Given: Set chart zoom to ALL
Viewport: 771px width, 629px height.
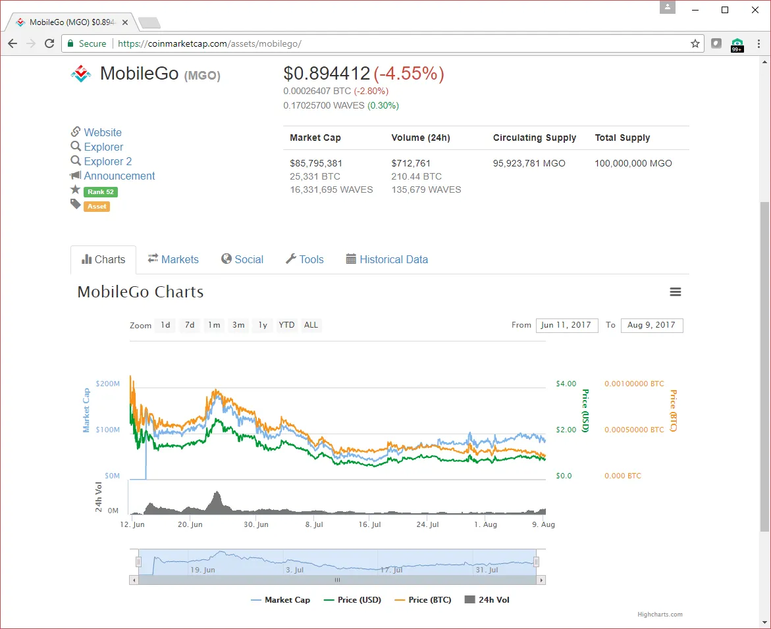Looking at the screenshot, I should point(311,325).
